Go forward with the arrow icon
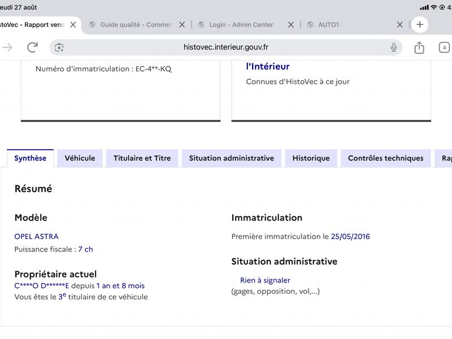Screen dimensions: 452x339 7,47
